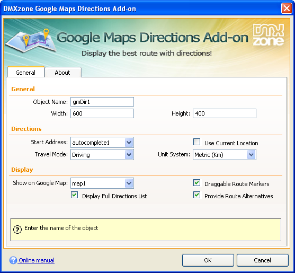Switch to the About tab
Image resolution: width=295 pixels, height=273 pixels.
[62, 73]
